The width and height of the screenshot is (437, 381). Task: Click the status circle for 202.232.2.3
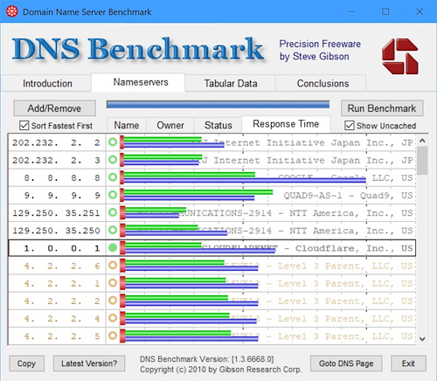113,160
